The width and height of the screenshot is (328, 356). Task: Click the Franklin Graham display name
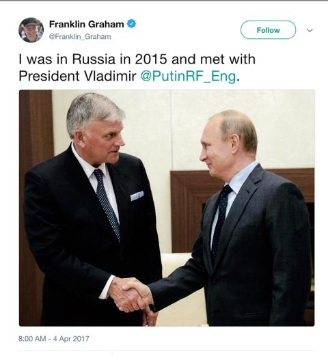click(x=87, y=24)
